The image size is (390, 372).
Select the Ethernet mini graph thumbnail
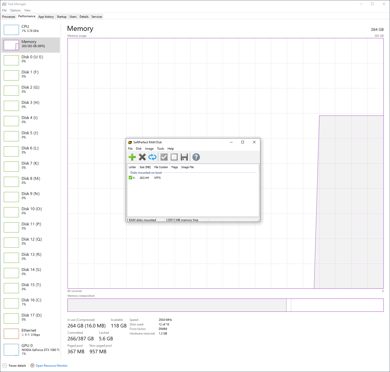click(x=11, y=334)
